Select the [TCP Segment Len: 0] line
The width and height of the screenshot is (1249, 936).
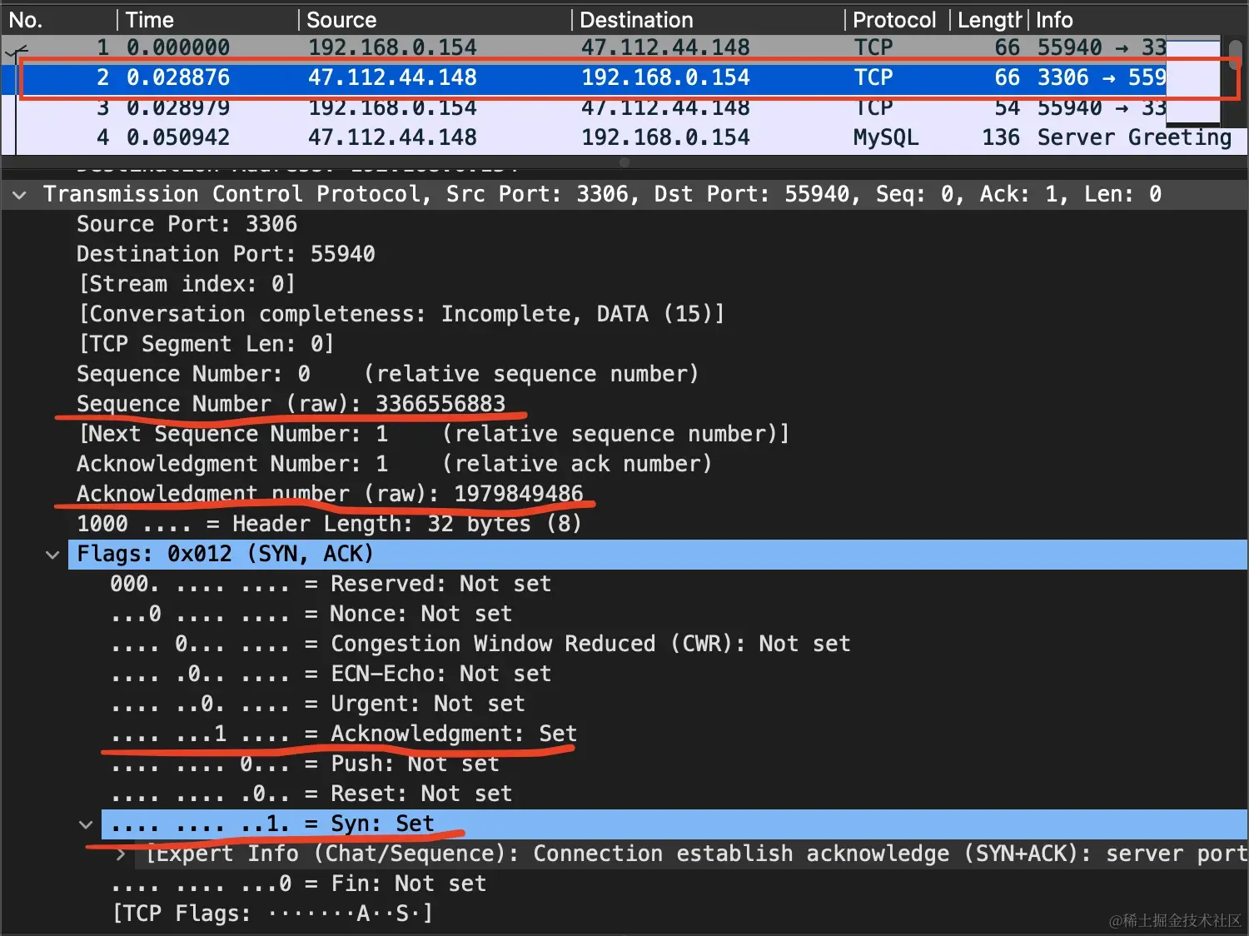tap(206, 344)
